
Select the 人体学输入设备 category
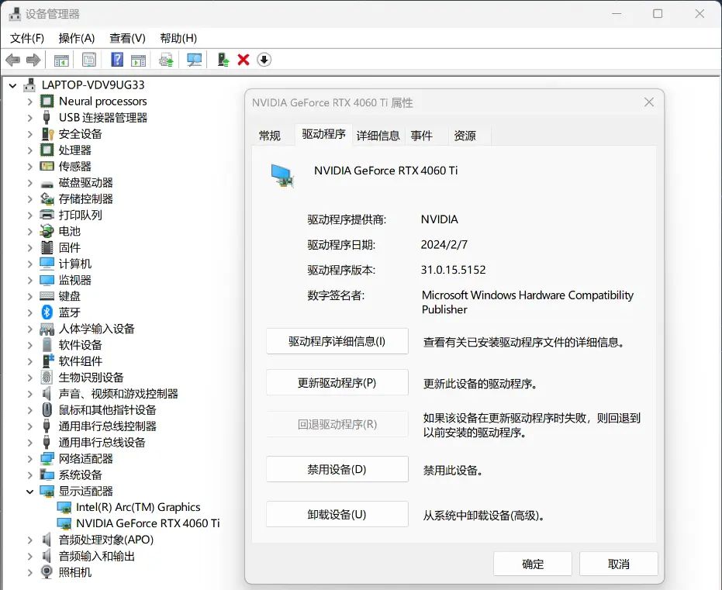tap(97, 329)
